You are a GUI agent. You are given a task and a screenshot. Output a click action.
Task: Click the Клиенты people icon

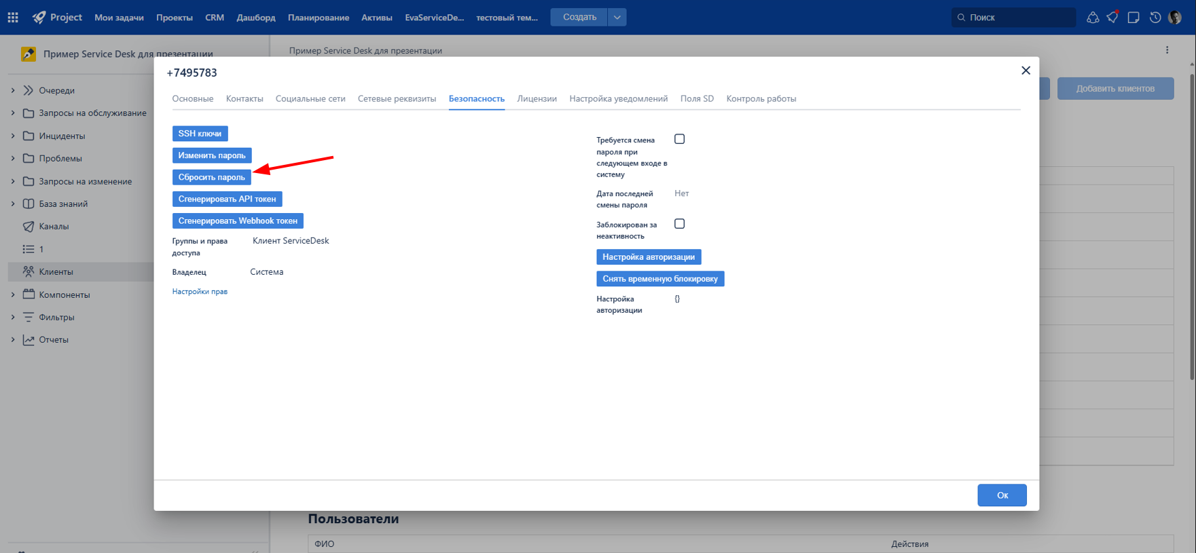point(29,271)
